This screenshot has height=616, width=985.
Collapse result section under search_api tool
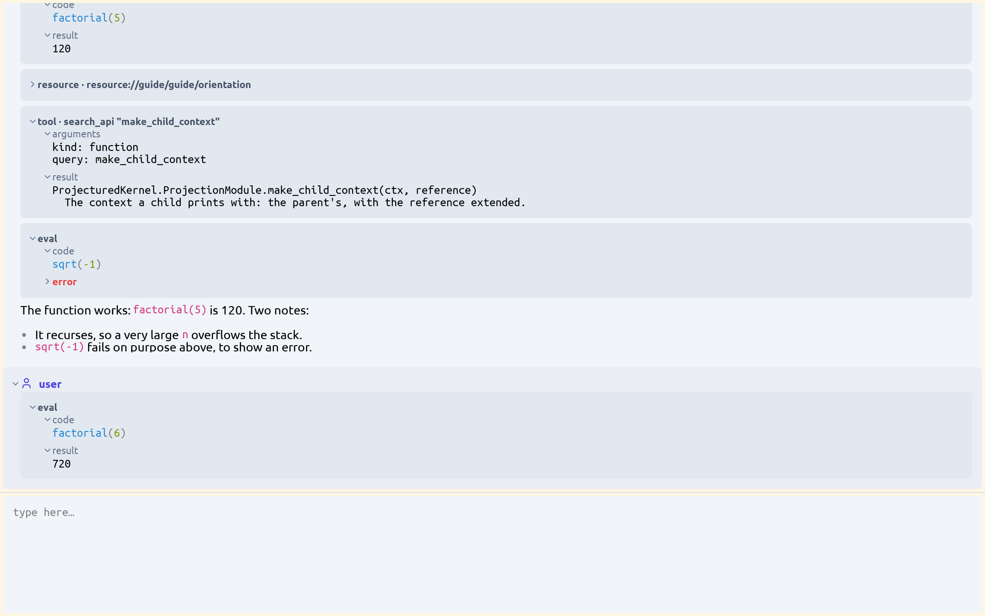47,177
